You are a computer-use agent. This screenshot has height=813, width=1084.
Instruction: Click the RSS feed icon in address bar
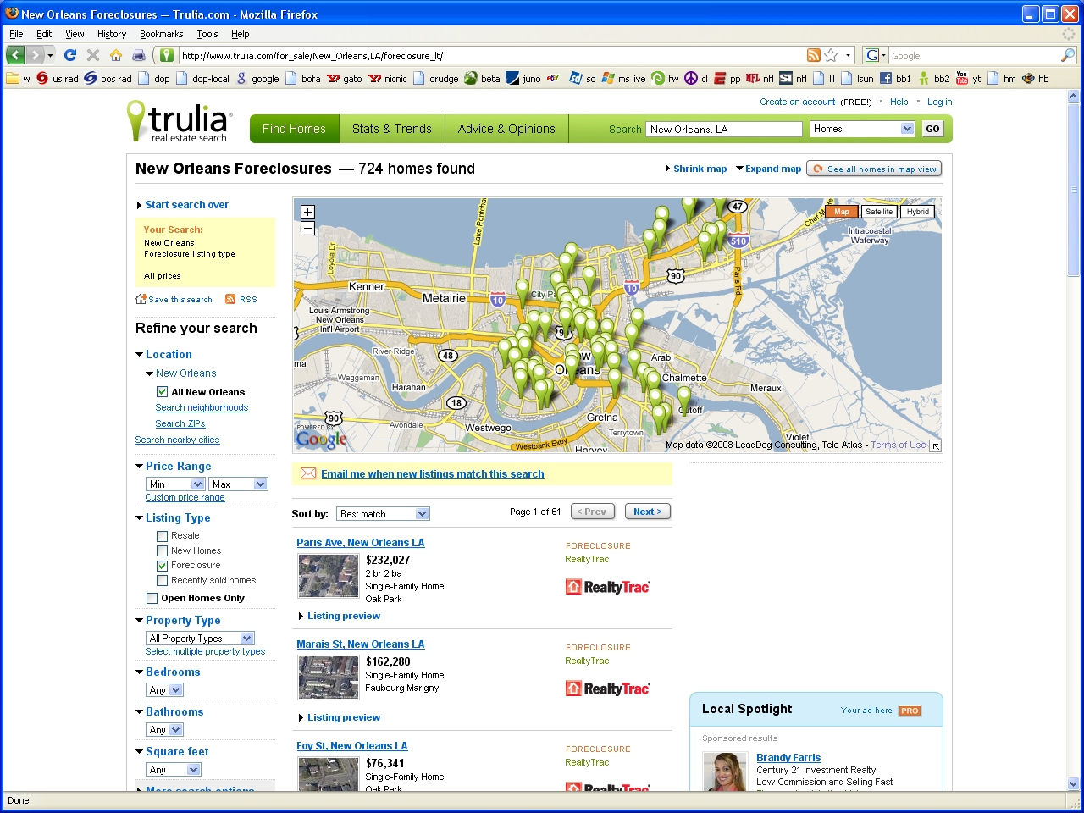(x=813, y=55)
